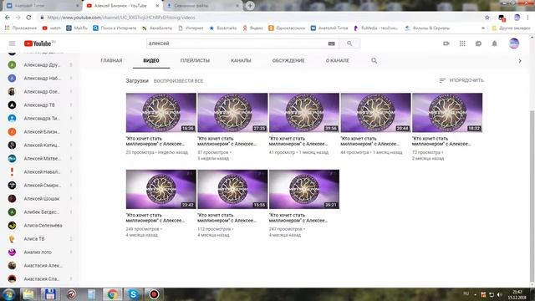535x301 pixels.
Task: Open a new Chrome tab
Action: [250, 6]
